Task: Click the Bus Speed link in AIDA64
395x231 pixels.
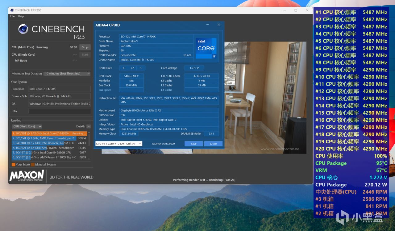Action: (105, 90)
